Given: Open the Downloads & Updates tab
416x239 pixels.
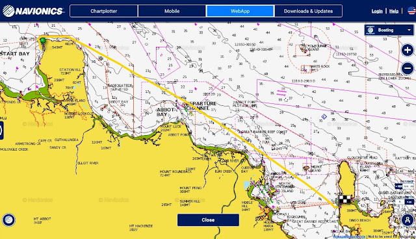Looking at the screenshot, I should click(308, 11).
